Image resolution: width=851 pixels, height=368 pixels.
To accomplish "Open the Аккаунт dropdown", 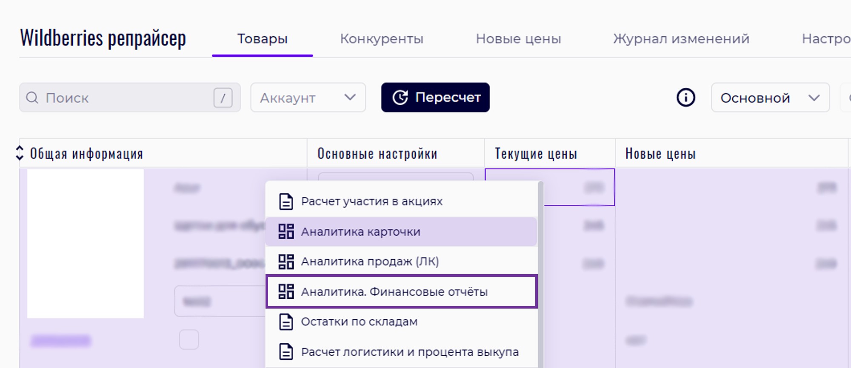I will (308, 98).
